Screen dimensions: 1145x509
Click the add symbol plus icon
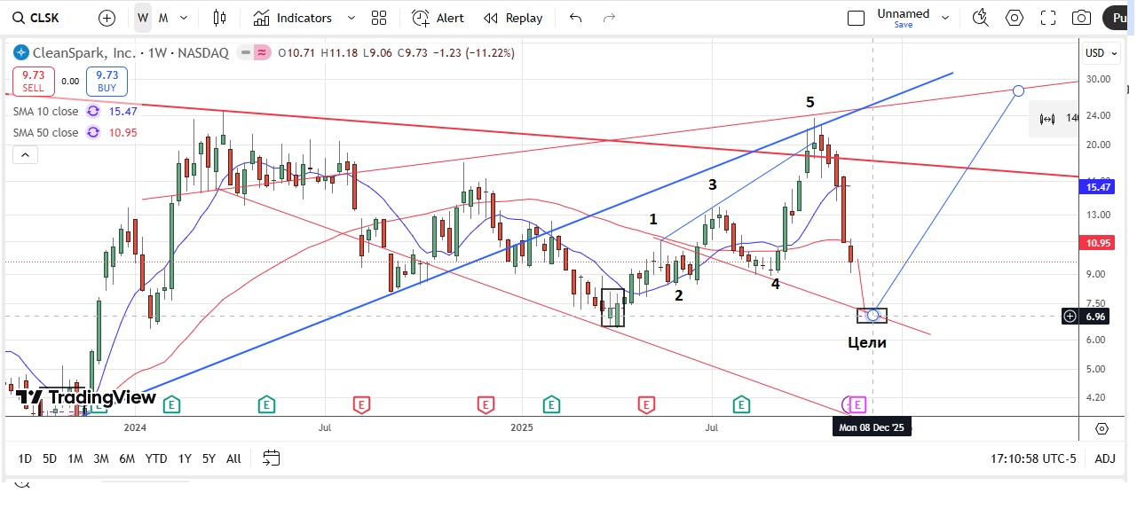pyautogui.click(x=107, y=18)
